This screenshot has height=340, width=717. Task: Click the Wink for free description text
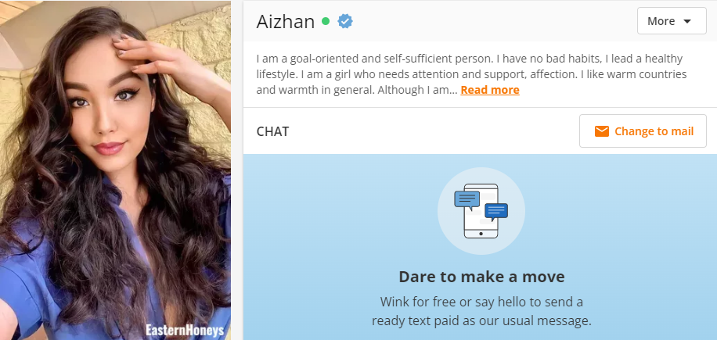[x=481, y=311]
